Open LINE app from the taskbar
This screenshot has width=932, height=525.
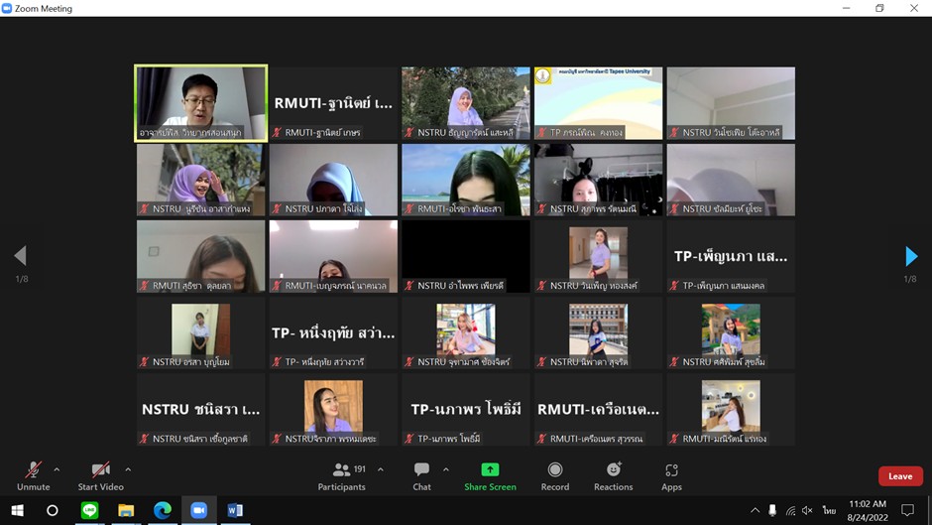[90, 510]
